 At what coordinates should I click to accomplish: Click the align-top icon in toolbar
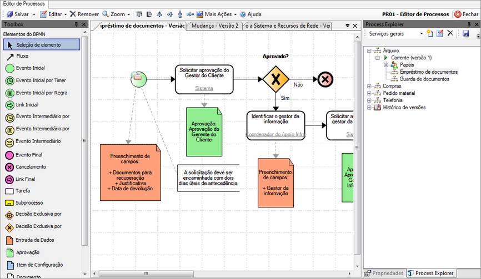click(x=139, y=14)
